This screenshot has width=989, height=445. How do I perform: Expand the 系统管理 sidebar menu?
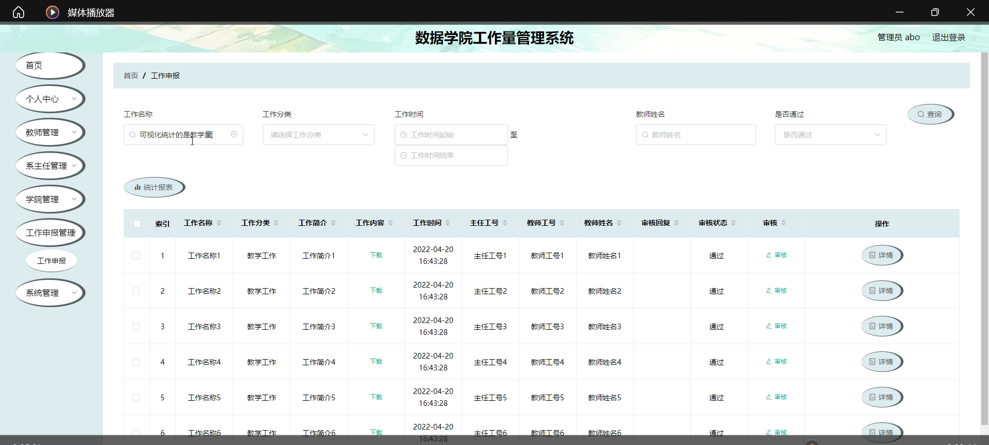pos(50,293)
